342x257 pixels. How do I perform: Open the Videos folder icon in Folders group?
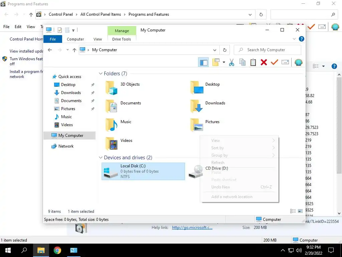tap(112, 144)
